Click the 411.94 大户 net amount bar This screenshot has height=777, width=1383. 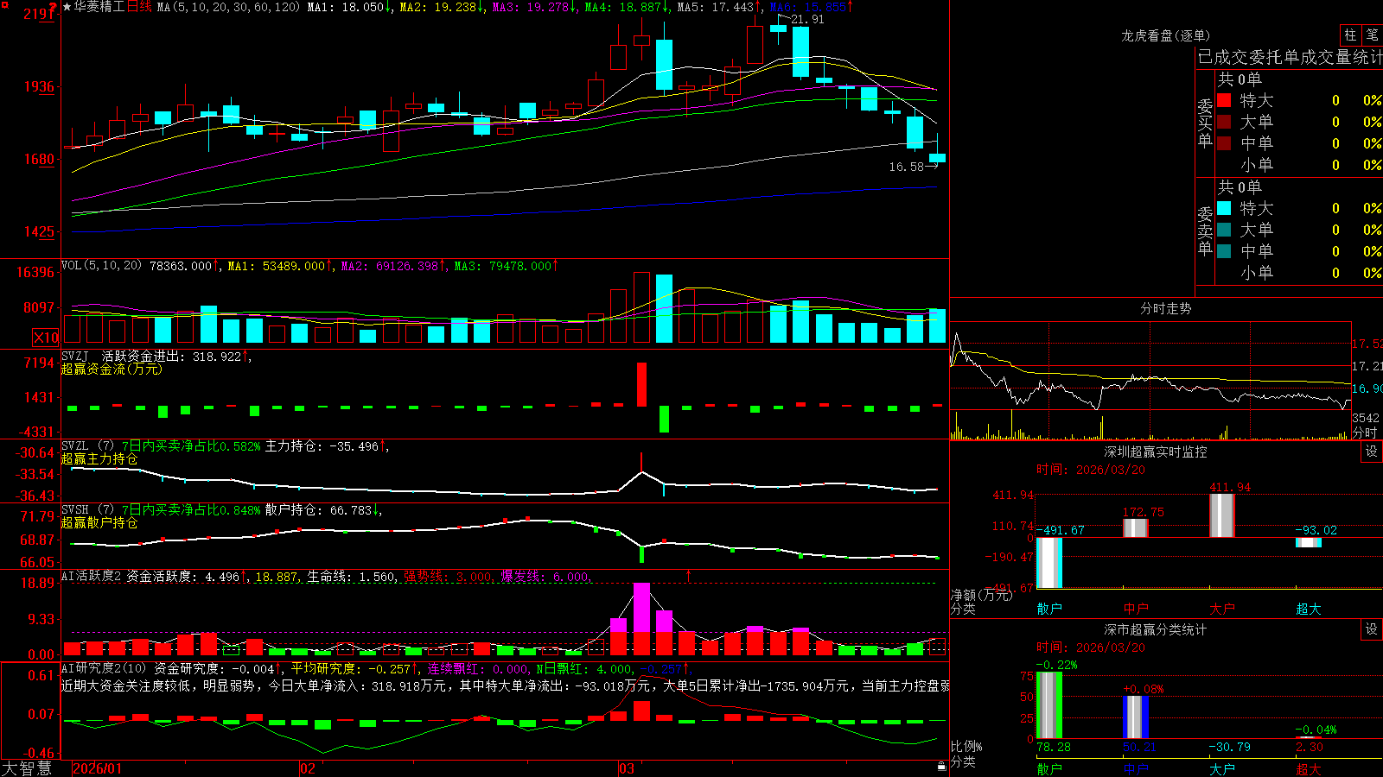pos(1222,515)
